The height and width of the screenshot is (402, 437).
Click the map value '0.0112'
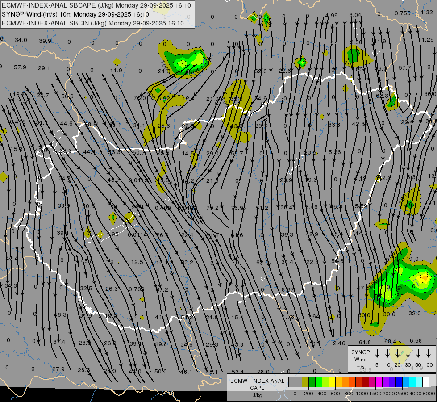pos(138,180)
